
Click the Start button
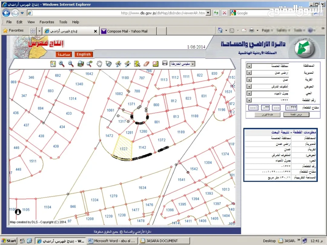pyautogui.click(x=9, y=241)
